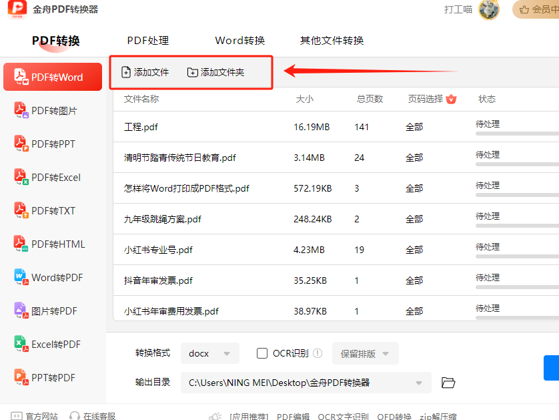Switch to the PDF处理 tab

click(148, 41)
